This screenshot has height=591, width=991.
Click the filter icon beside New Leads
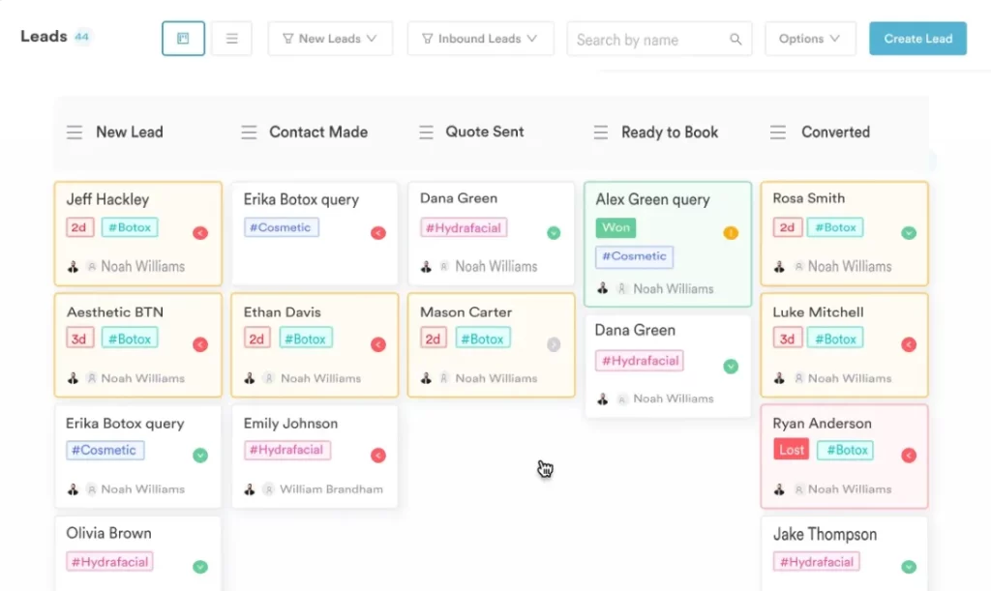(x=287, y=39)
